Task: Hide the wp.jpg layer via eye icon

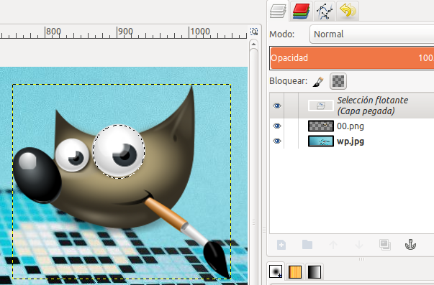Action: click(x=277, y=141)
